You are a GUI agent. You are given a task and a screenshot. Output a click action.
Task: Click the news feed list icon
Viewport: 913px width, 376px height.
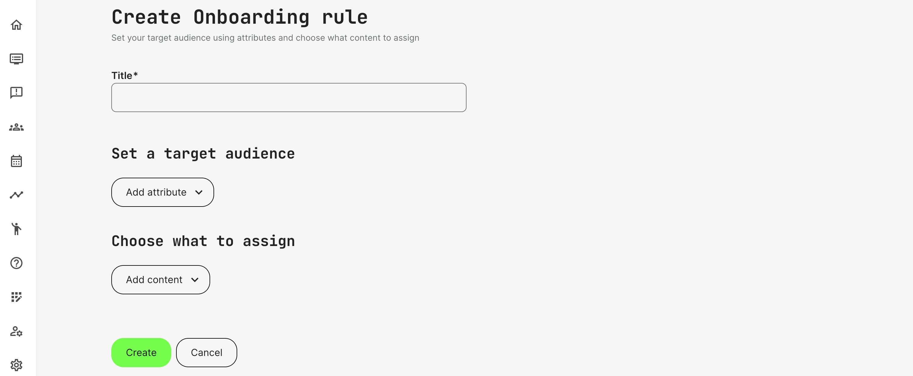tap(16, 59)
